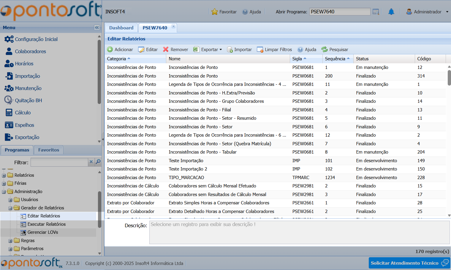The height and width of the screenshot is (270, 451).
Task: Collapse the Menu side panel
Action: point(97,28)
